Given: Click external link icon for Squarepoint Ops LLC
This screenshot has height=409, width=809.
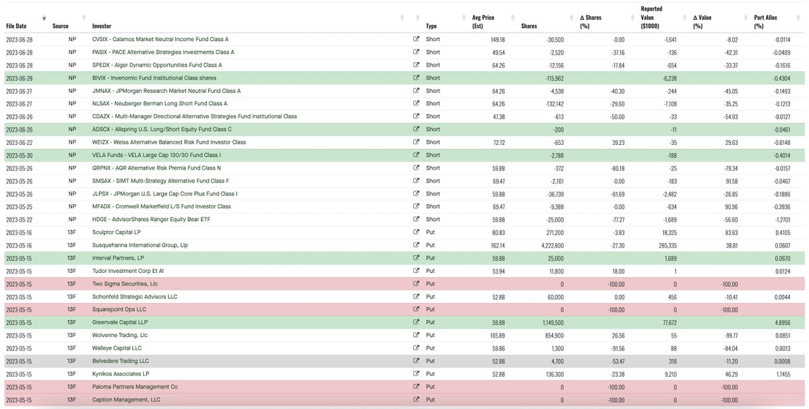Looking at the screenshot, I should (x=416, y=310).
